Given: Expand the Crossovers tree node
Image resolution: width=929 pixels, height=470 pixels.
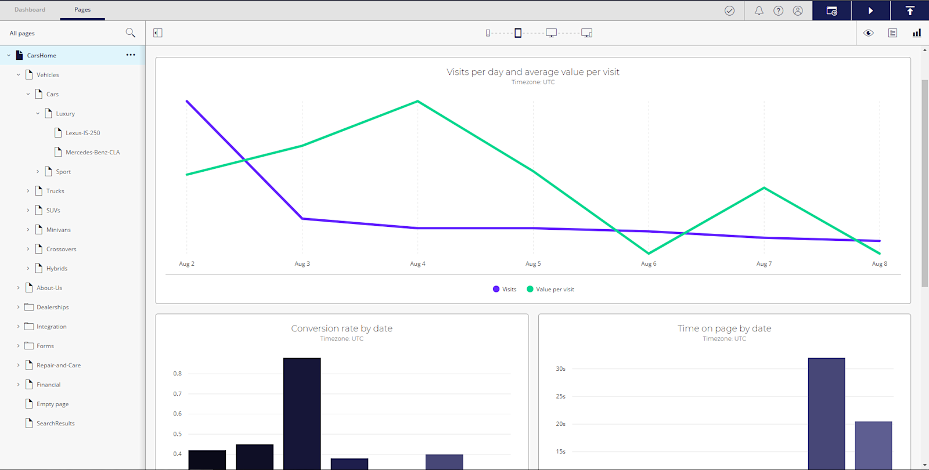Looking at the screenshot, I should (x=28, y=249).
